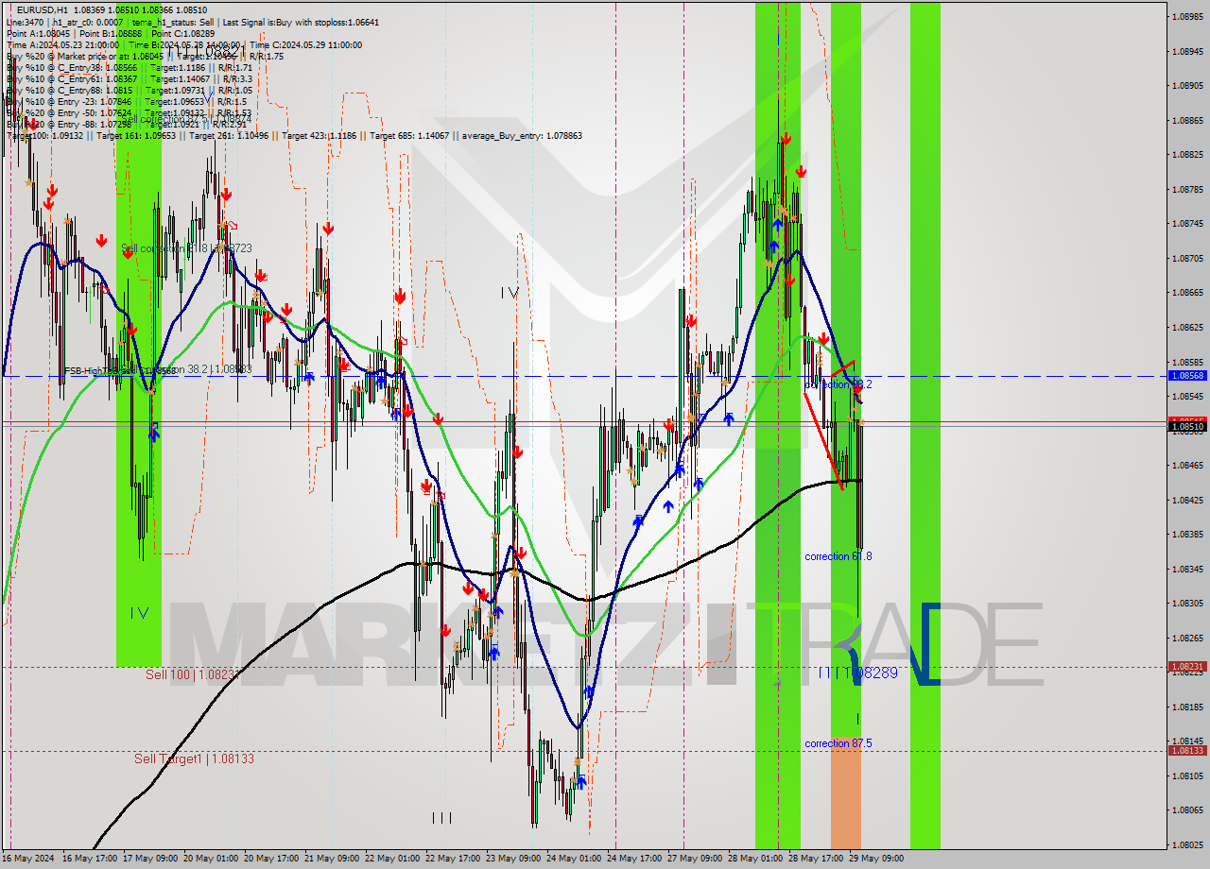Click '23 May 09:00' on the time axis
The height and width of the screenshot is (869, 1210).
pos(513,859)
